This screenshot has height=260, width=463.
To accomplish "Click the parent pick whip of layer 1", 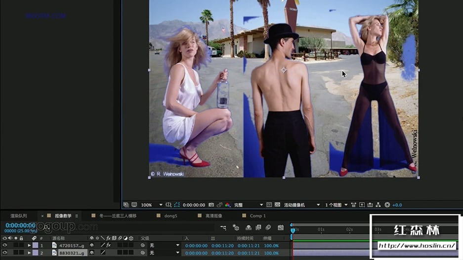I will tap(143, 245).
